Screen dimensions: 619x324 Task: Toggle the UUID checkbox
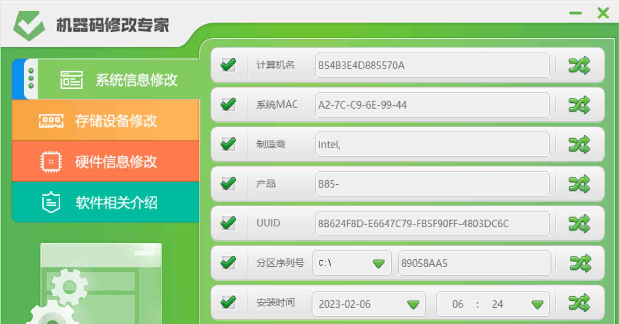[228, 223]
